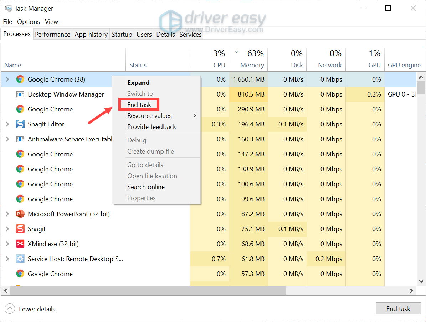The image size is (426, 322).
Task: Click the GPU 0 - 3D engine cell
Action: click(400, 94)
